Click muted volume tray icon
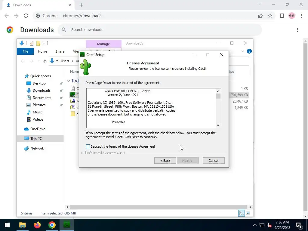The width and height of the screenshot is (308, 231). tap(269, 225)
